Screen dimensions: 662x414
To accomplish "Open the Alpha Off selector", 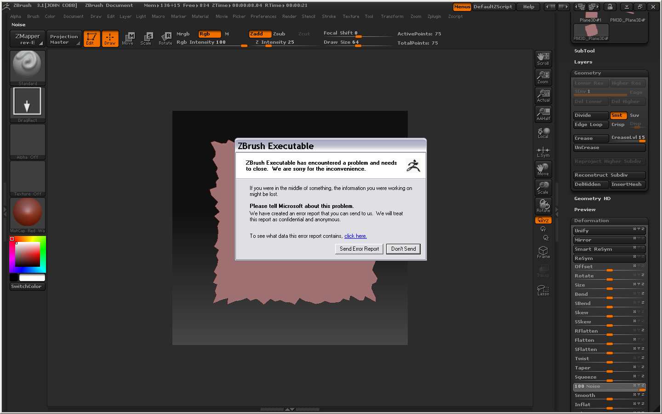I will (x=28, y=141).
